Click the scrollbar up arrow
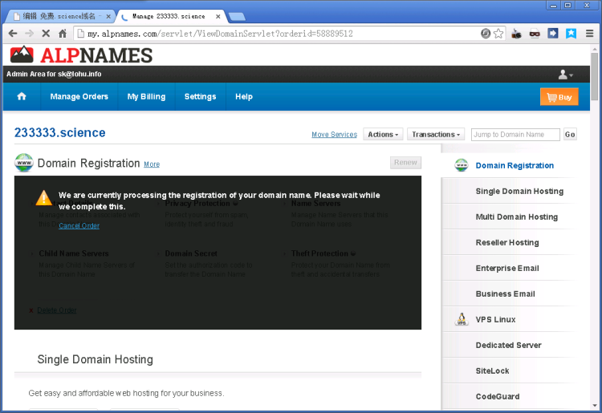 click(x=594, y=48)
